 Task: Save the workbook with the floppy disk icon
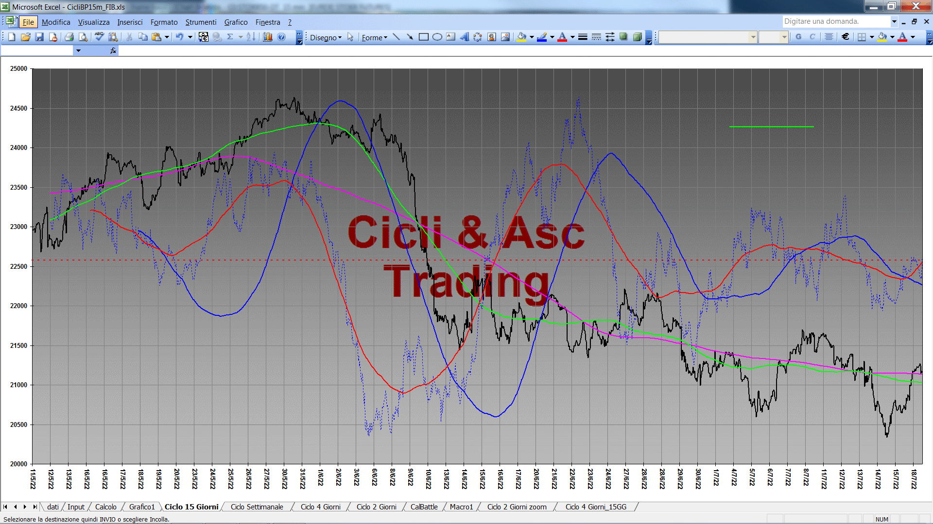39,37
